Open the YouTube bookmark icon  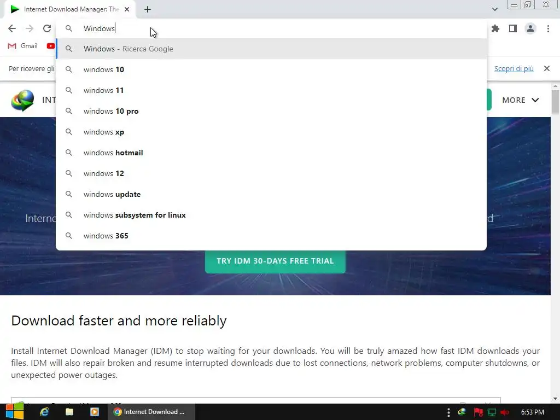coord(51,46)
